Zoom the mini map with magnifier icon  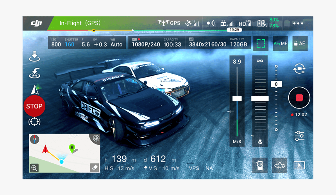(x=34, y=168)
